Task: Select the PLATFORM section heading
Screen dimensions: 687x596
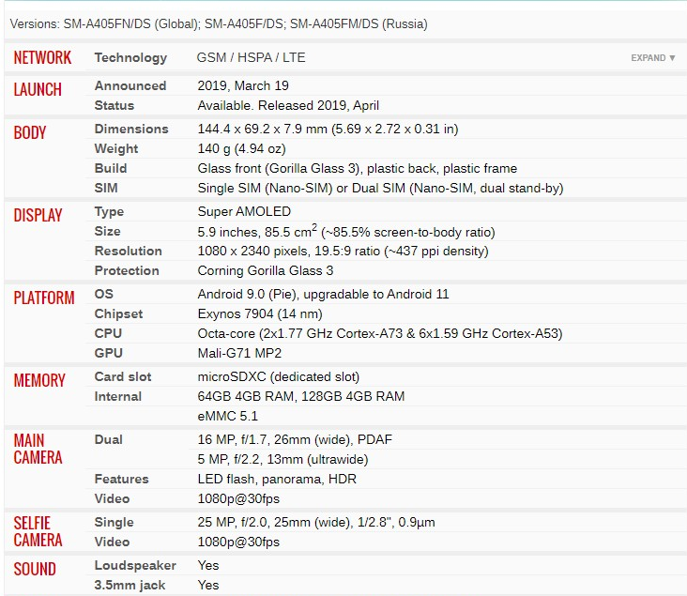Action: point(44,298)
